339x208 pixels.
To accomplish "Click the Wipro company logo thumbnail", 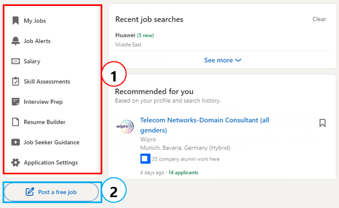I will pyautogui.click(x=125, y=127).
